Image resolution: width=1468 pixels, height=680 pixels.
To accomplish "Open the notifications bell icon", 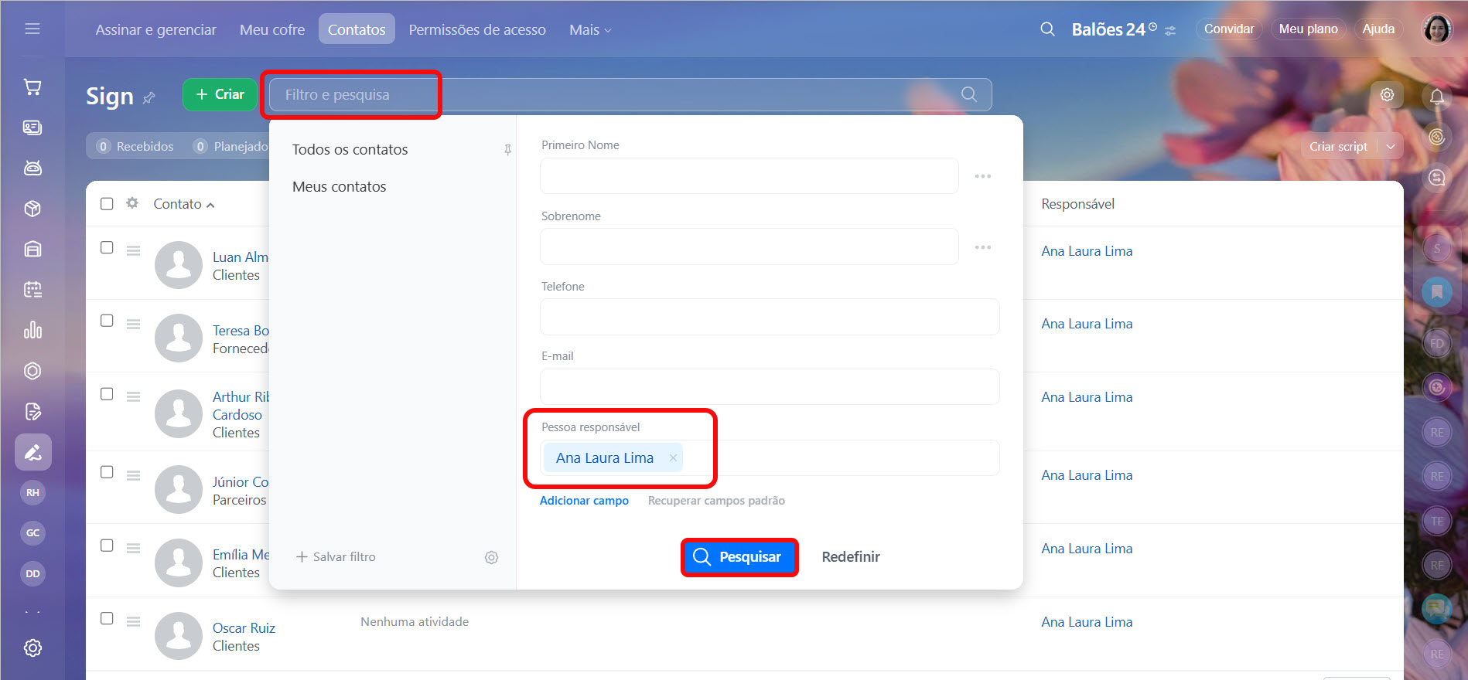I will (x=1437, y=97).
